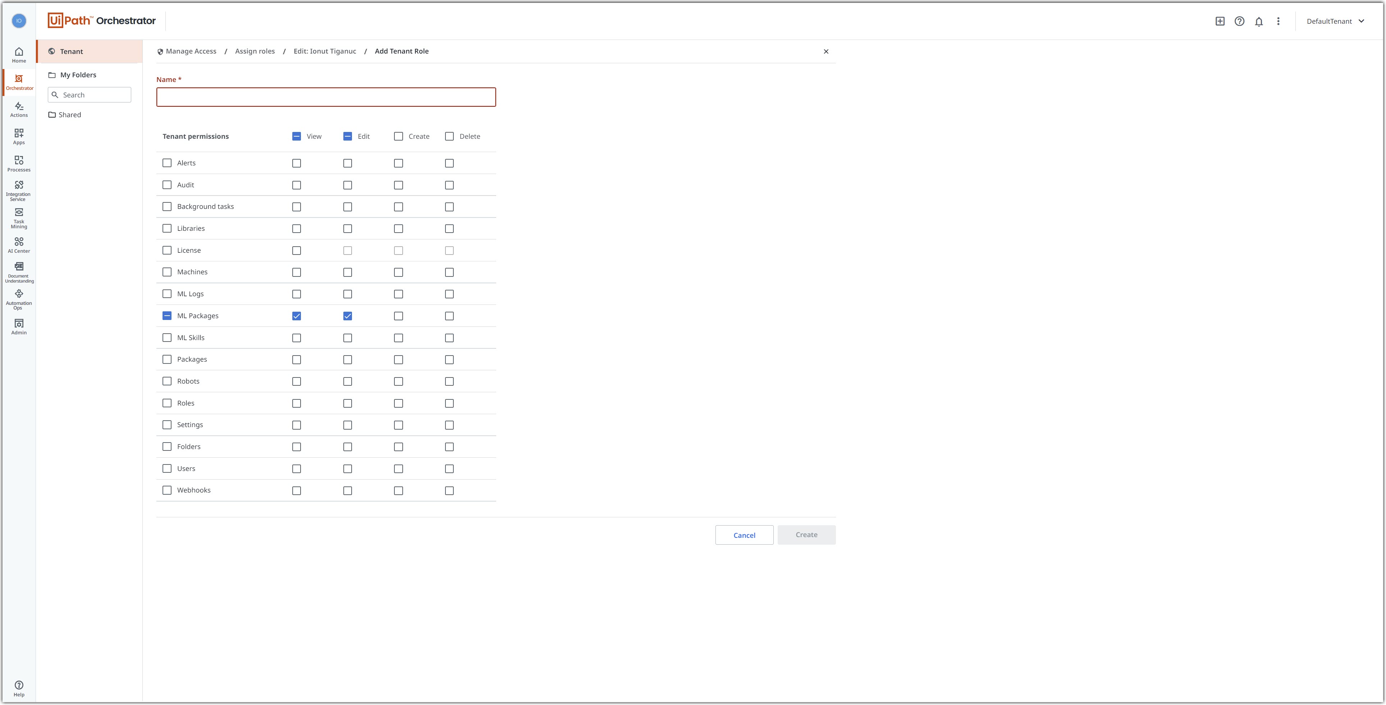Open Document Understanding in sidebar
Image resolution: width=1386 pixels, height=705 pixels.
pyautogui.click(x=19, y=272)
